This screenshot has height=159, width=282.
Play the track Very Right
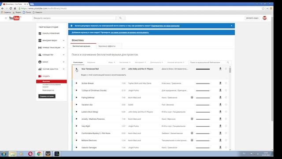click(x=76, y=126)
